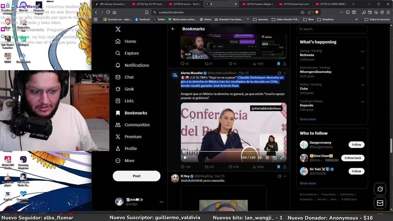Open Grok in the sidebar
The image size is (393, 221).
coord(125,89)
